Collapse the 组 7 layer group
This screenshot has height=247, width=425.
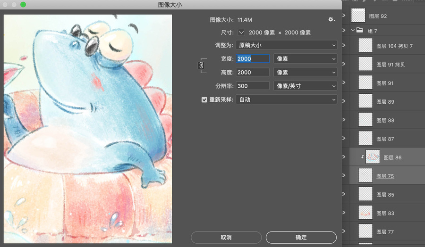click(x=353, y=30)
